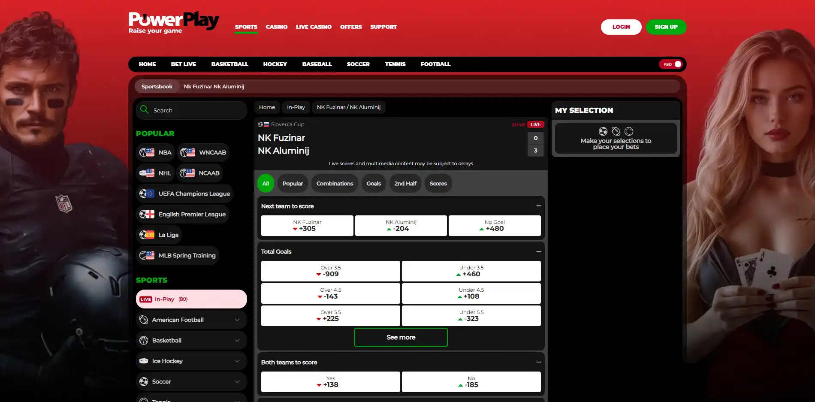Click the Soccer ball sidebar icon
815x402 pixels.
144,381
